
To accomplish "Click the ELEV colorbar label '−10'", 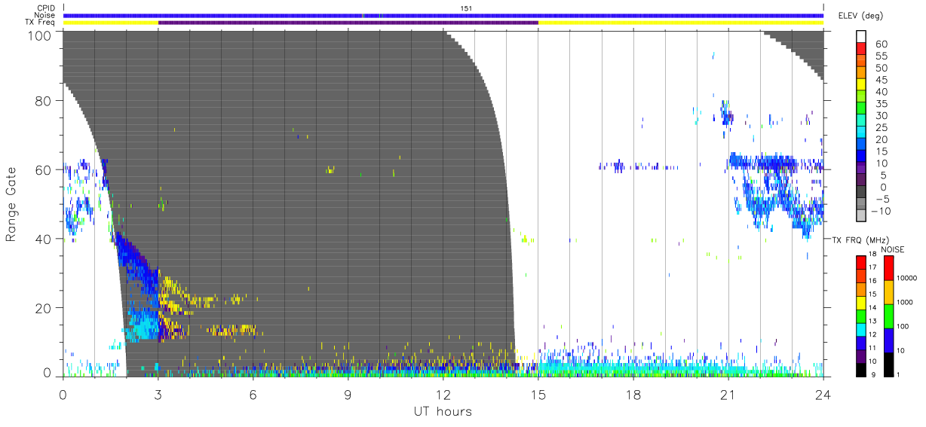I will (x=883, y=211).
